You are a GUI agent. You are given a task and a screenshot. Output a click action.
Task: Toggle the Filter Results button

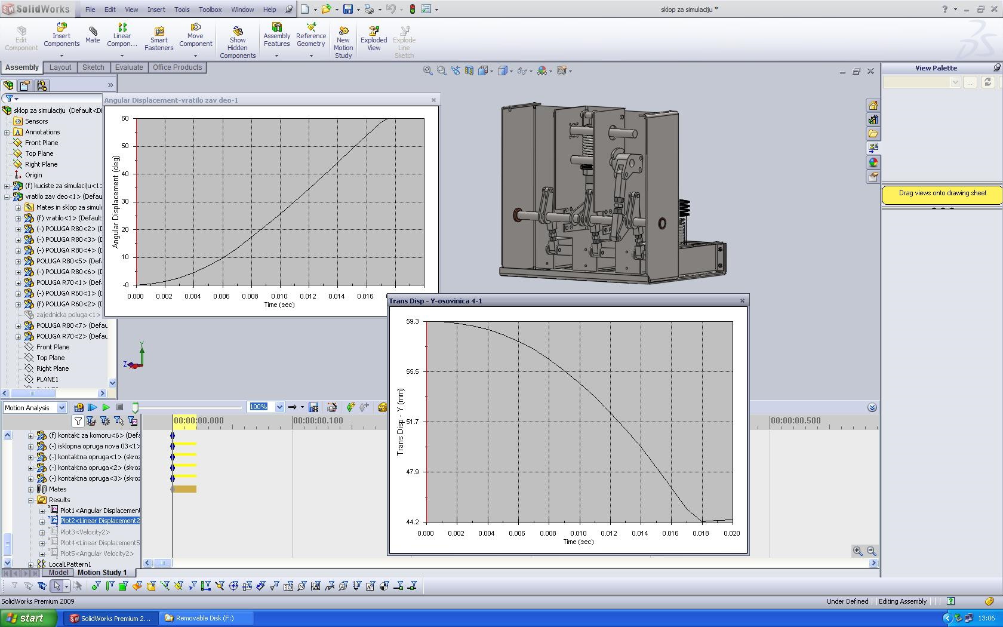point(133,421)
